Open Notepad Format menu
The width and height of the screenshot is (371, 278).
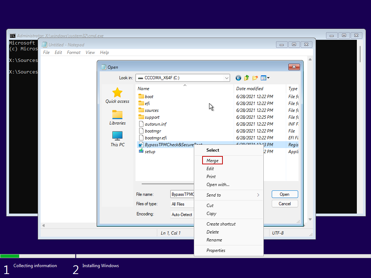click(x=74, y=52)
